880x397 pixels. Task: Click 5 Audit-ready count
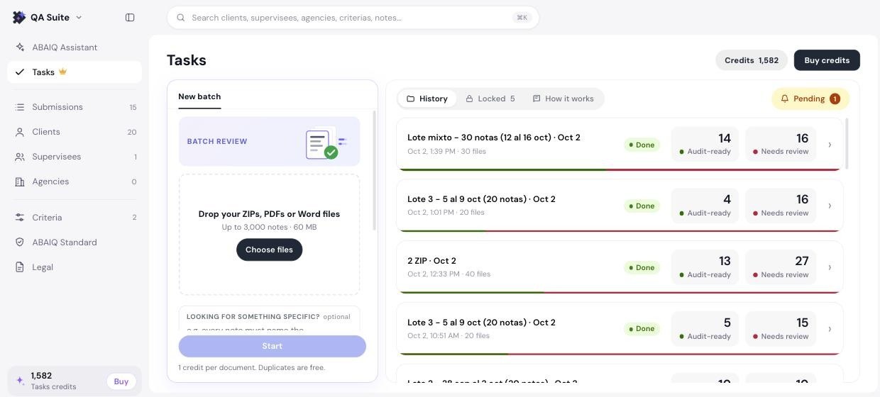[705, 329]
